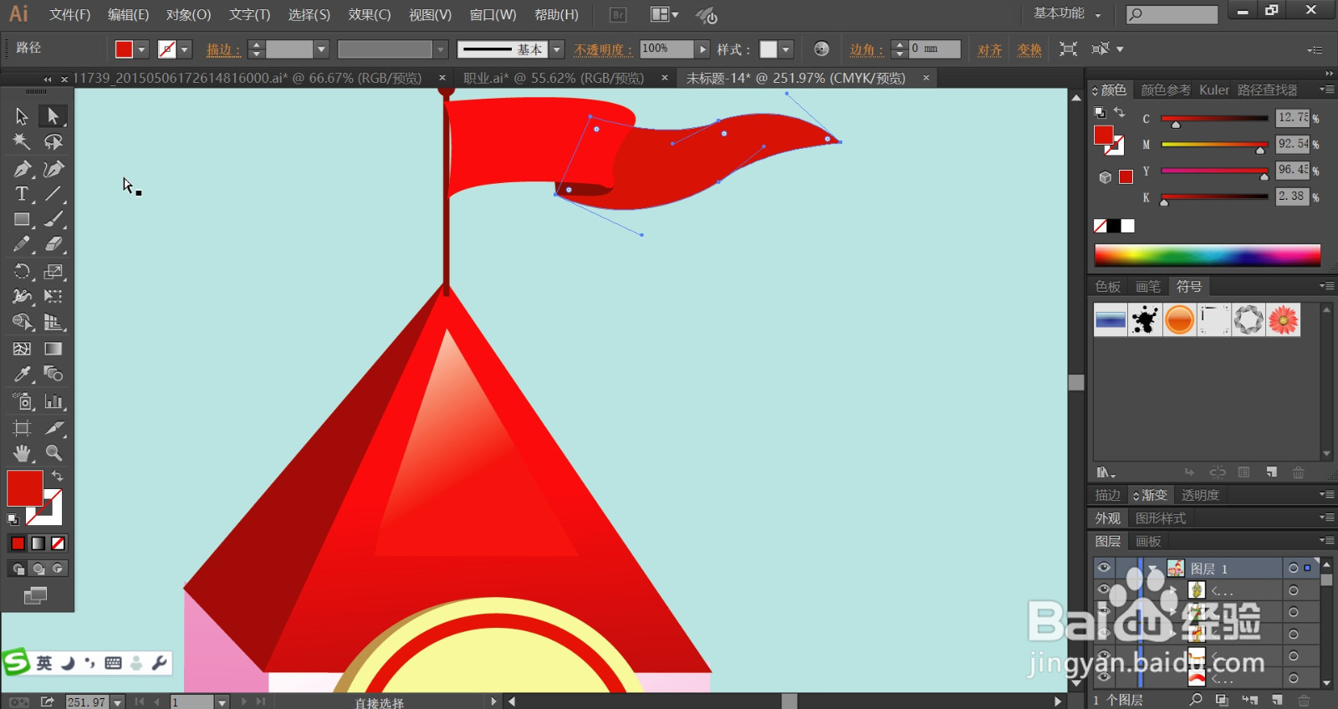
Task: Pick the Shape Builder tool
Action: click(22, 322)
